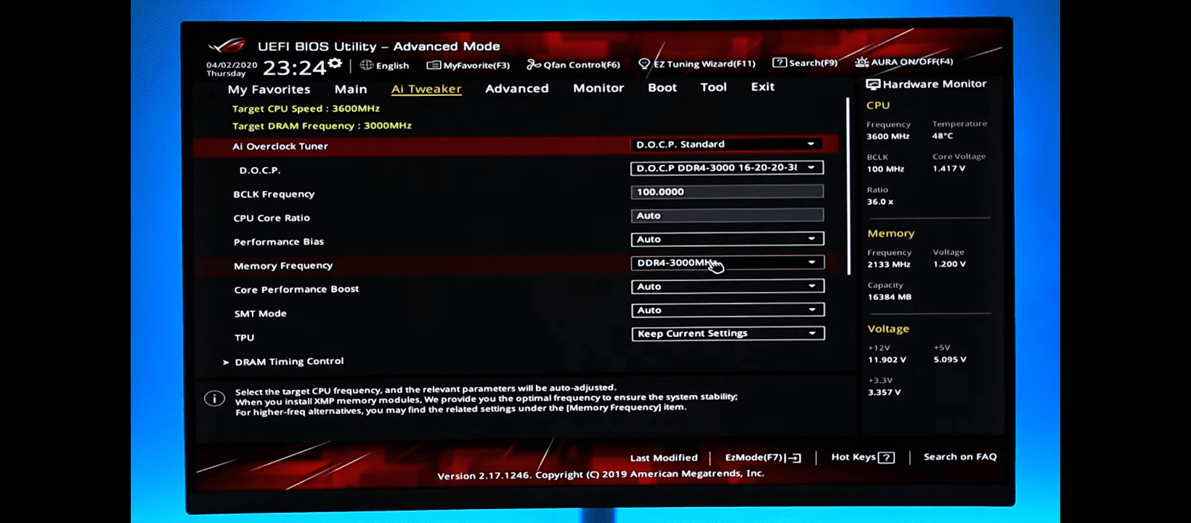Open the Tool tab
Image resolution: width=1191 pixels, height=523 pixels.
point(713,87)
